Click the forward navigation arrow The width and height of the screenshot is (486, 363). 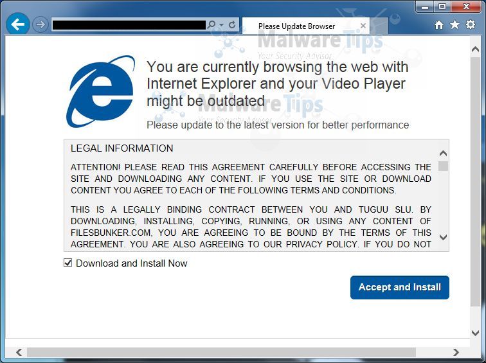coord(40,24)
